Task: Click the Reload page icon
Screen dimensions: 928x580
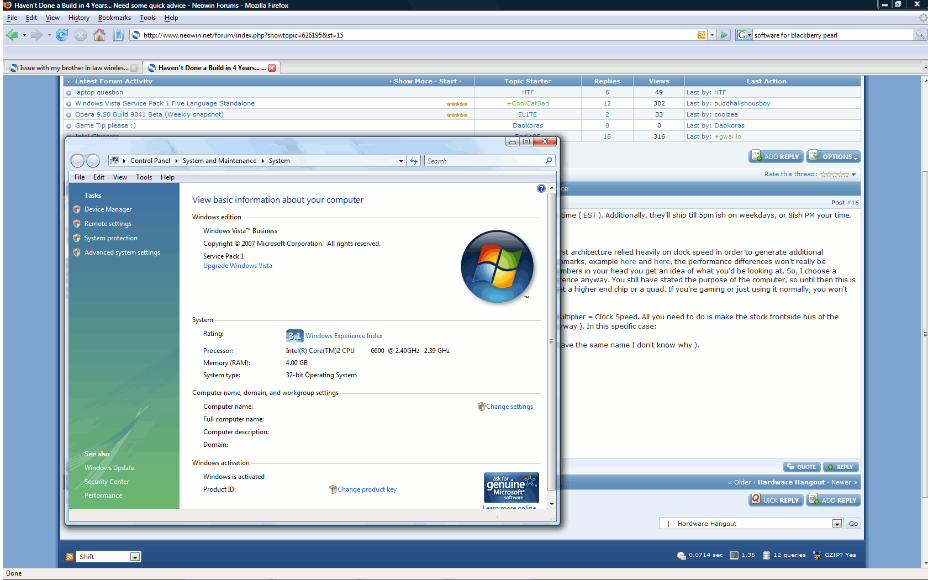Action: (62, 35)
